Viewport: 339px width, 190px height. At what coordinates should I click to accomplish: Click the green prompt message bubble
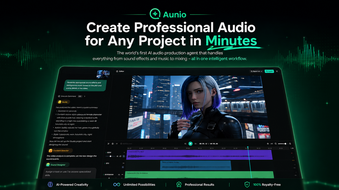click(x=85, y=85)
